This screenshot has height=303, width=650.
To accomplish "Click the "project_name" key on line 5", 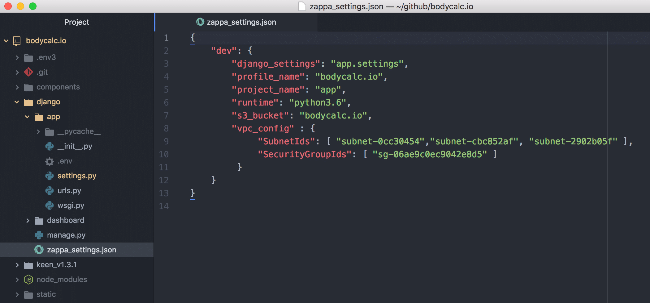I will click(x=268, y=89).
